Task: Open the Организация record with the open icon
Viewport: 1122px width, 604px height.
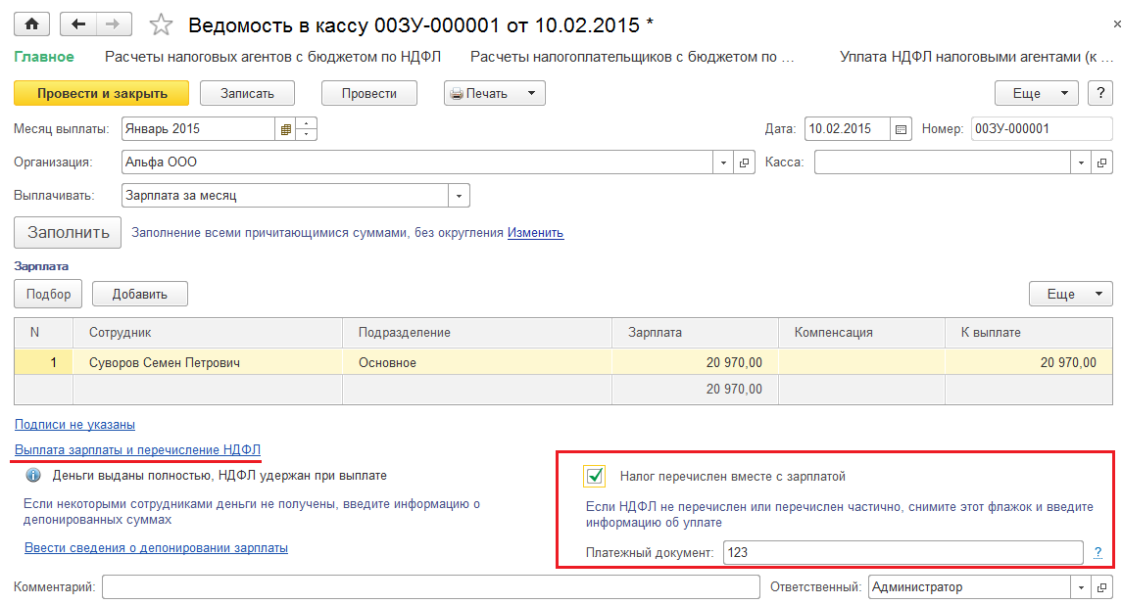Action: point(744,163)
